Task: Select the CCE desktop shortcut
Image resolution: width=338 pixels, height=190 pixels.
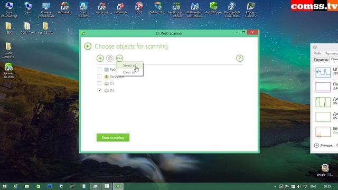Action: pyautogui.click(x=139, y=8)
